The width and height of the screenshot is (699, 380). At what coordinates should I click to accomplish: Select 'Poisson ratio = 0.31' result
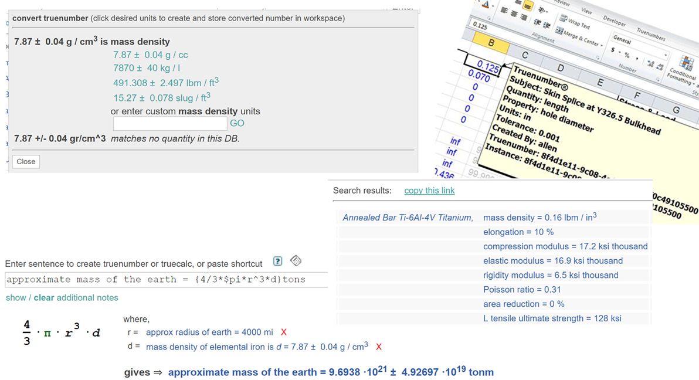[522, 290]
